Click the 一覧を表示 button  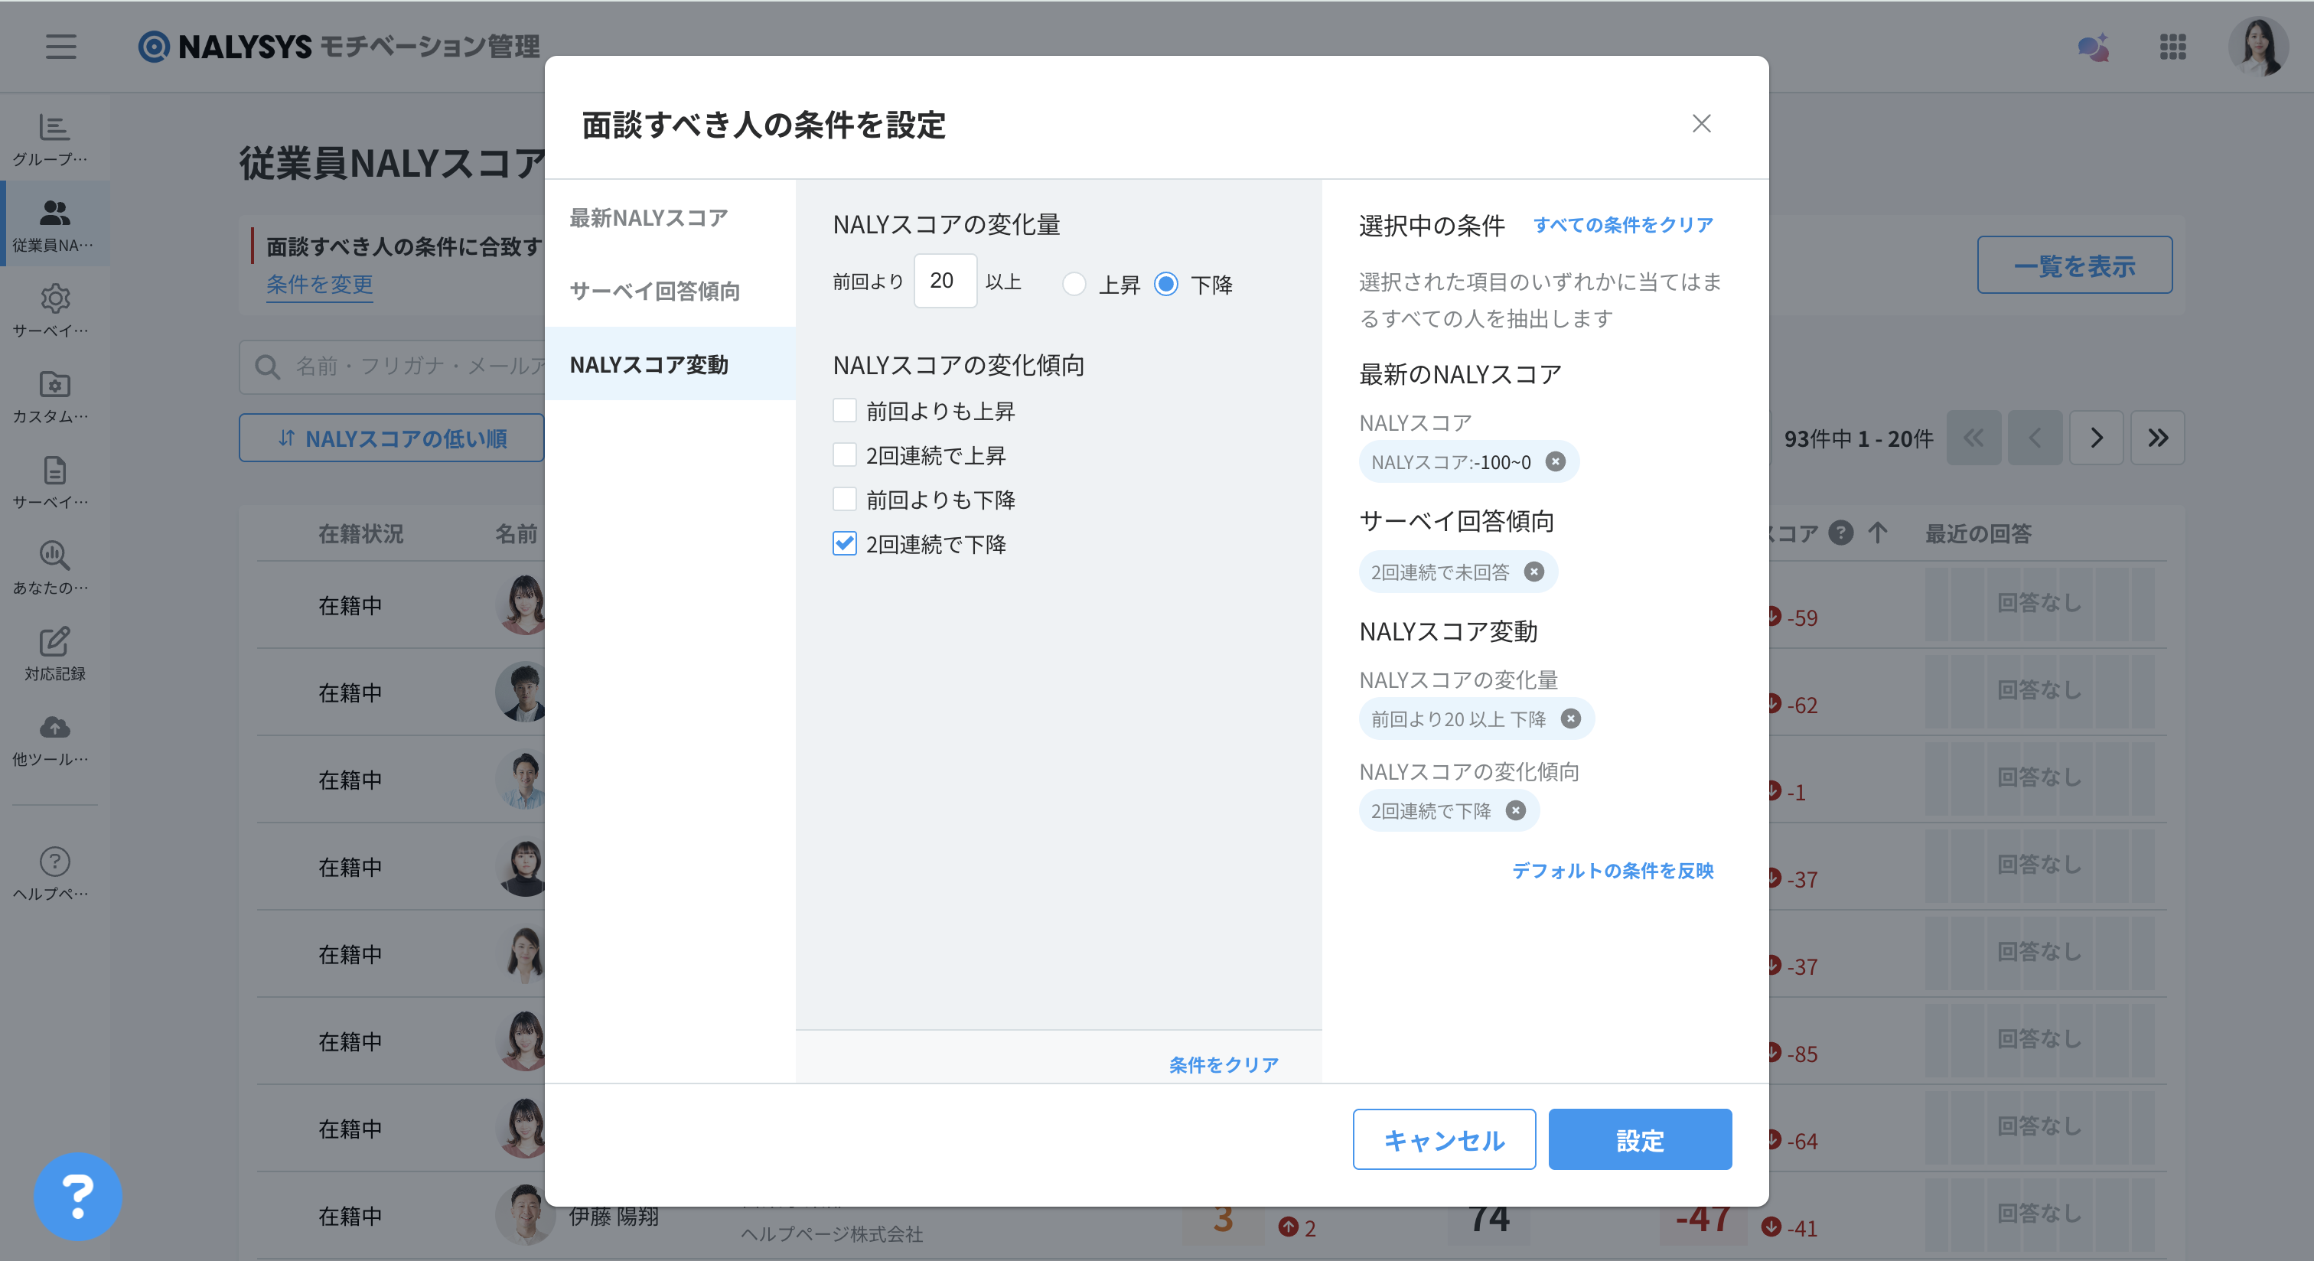click(x=2074, y=265)
